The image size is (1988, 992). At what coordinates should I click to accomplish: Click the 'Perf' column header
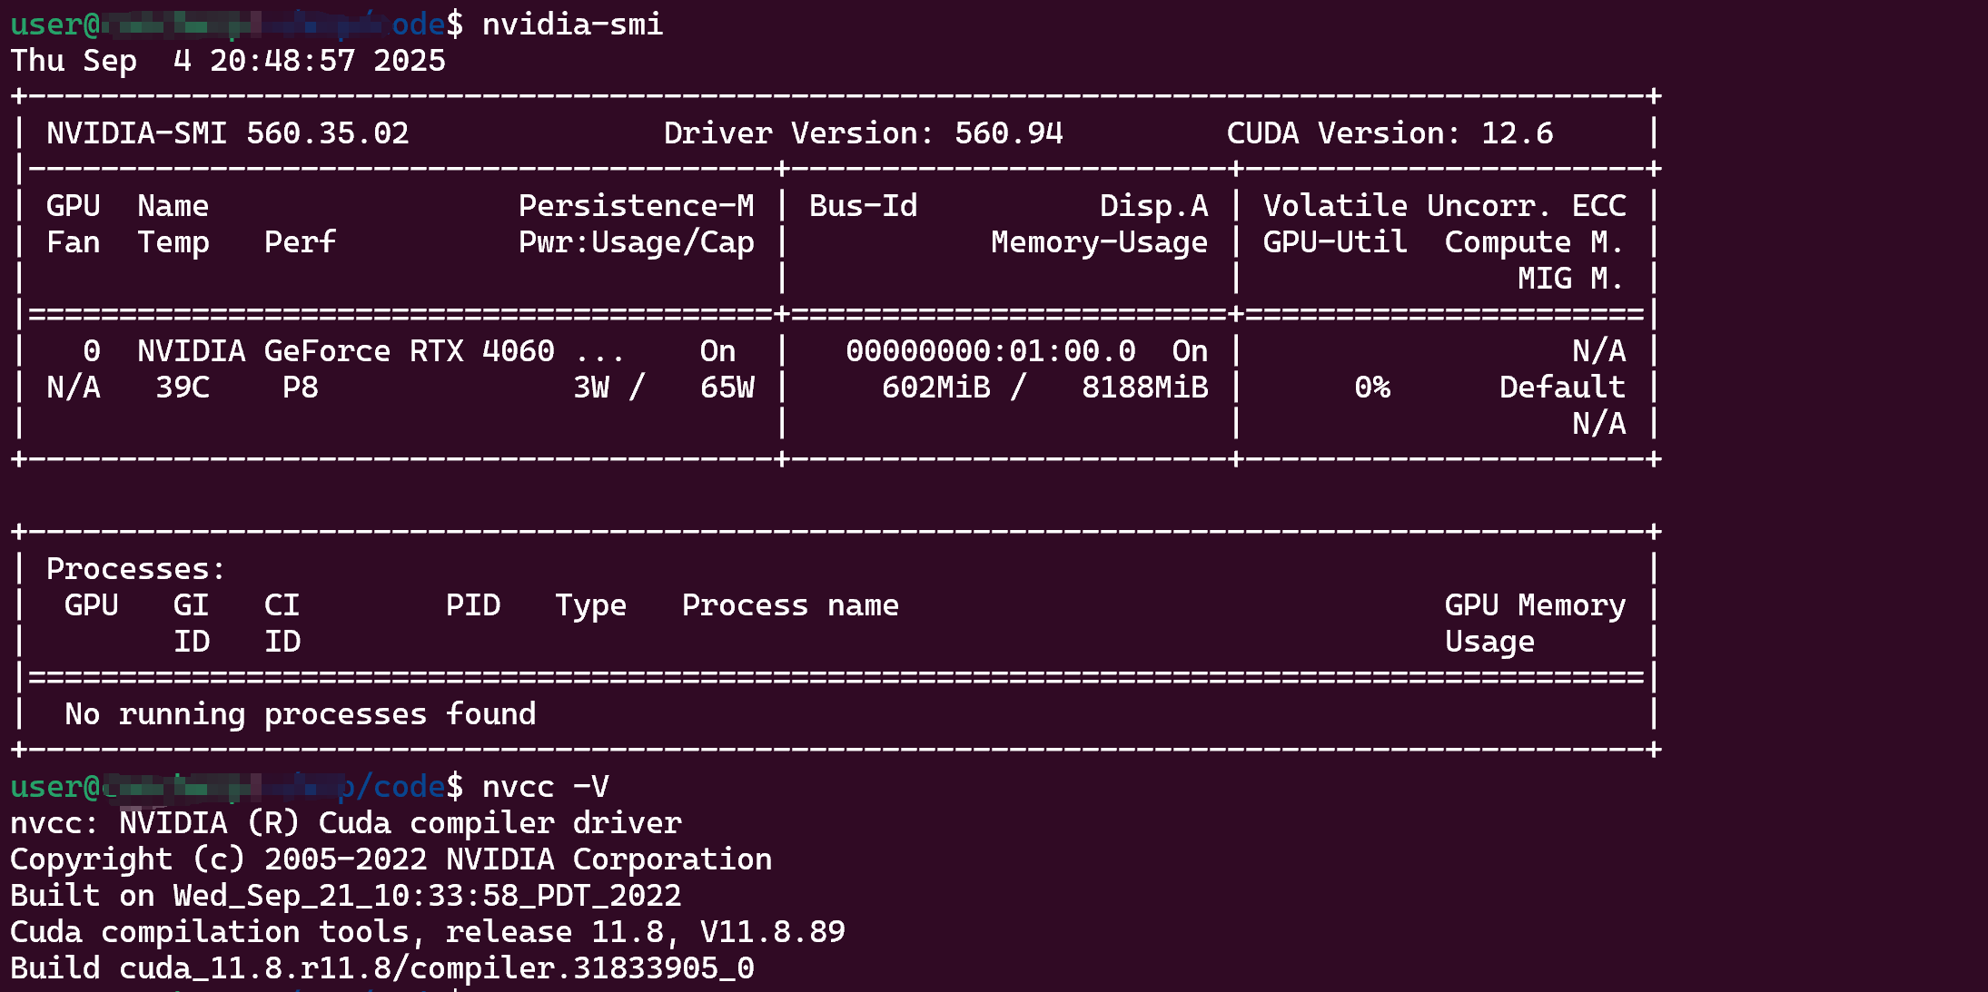pos(301,242)
